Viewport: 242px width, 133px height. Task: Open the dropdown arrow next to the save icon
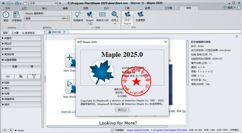tap(20, 3)
